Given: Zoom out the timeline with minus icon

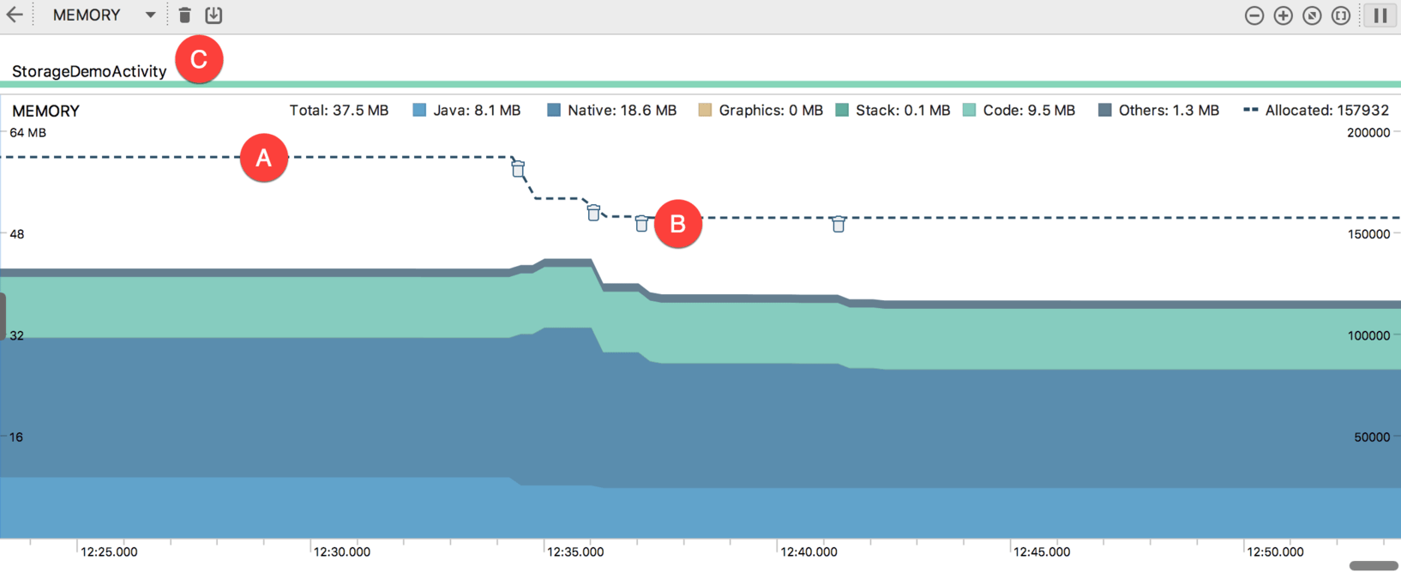Looking at the screenshot, I should point(1254,15).
